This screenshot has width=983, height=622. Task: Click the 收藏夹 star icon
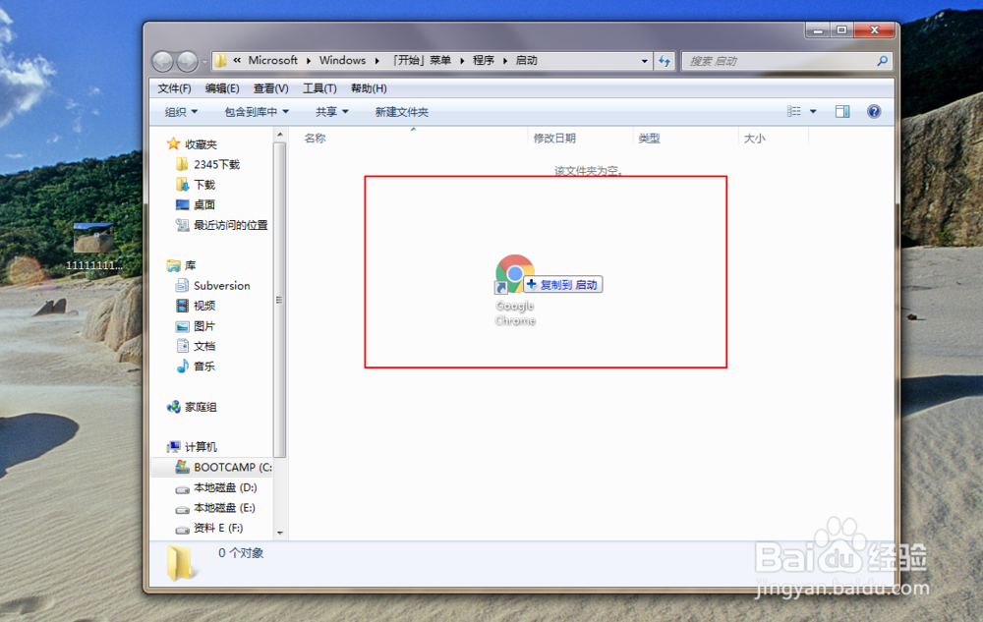174,144
